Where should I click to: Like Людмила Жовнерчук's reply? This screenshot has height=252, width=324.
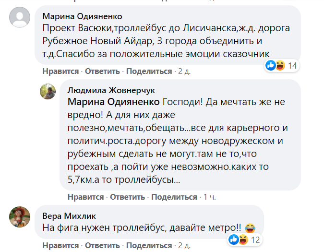point(85,197)
